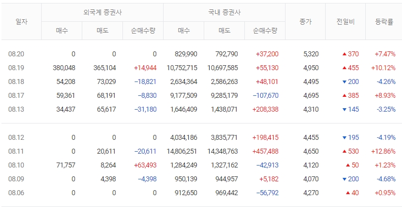The width and height of the screenshot is (402, 207).
Task: Click foreign sell value 20,611
Action: point(107,151)
